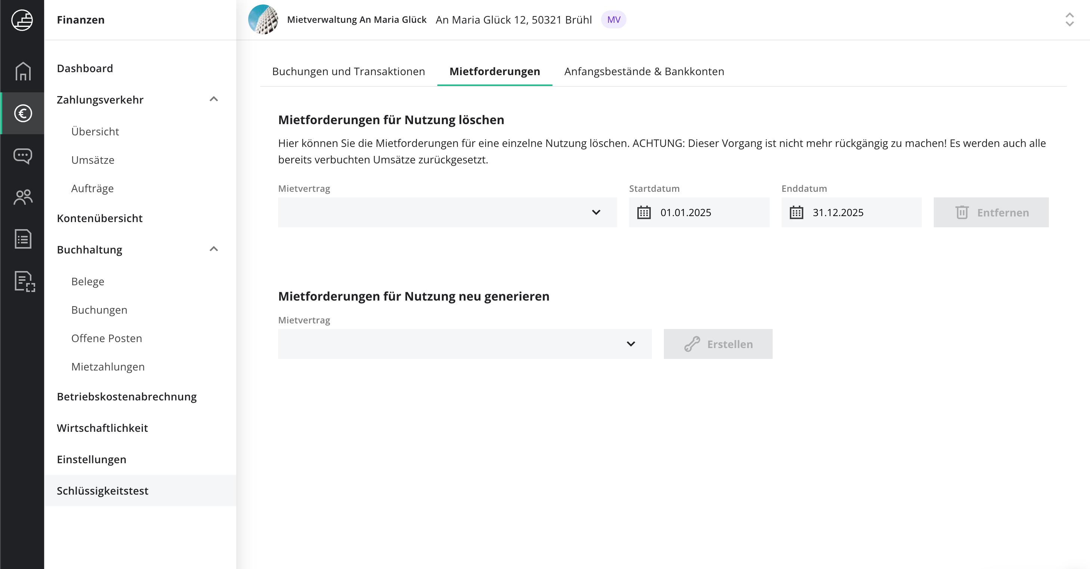Click the MV badge in the header
The height and width of the screenshot is (569, 1090).
613,19
